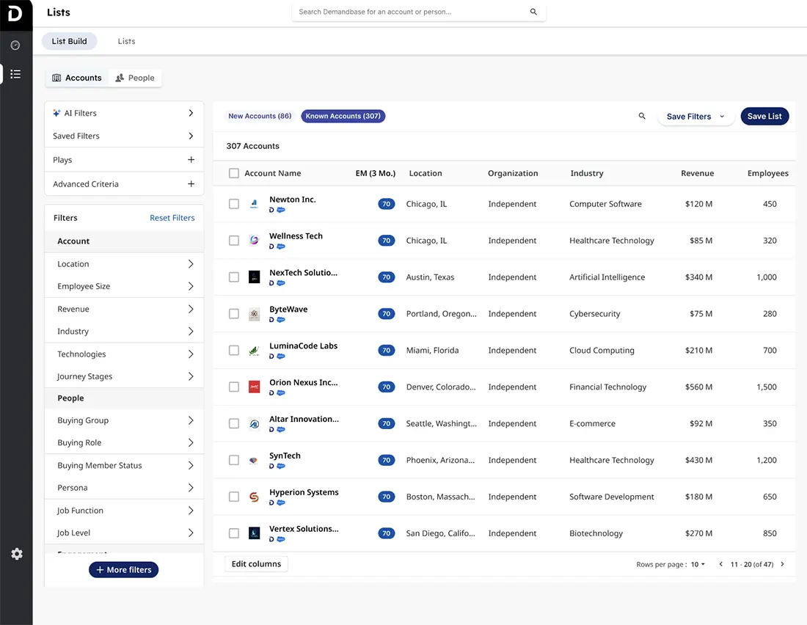Open settings gear in sidebar

click(x=16, y=554)
